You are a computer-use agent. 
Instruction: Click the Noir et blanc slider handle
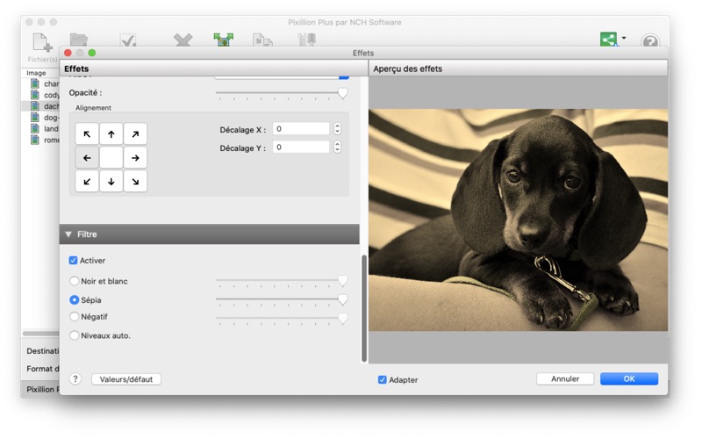[x=342, y=281]
